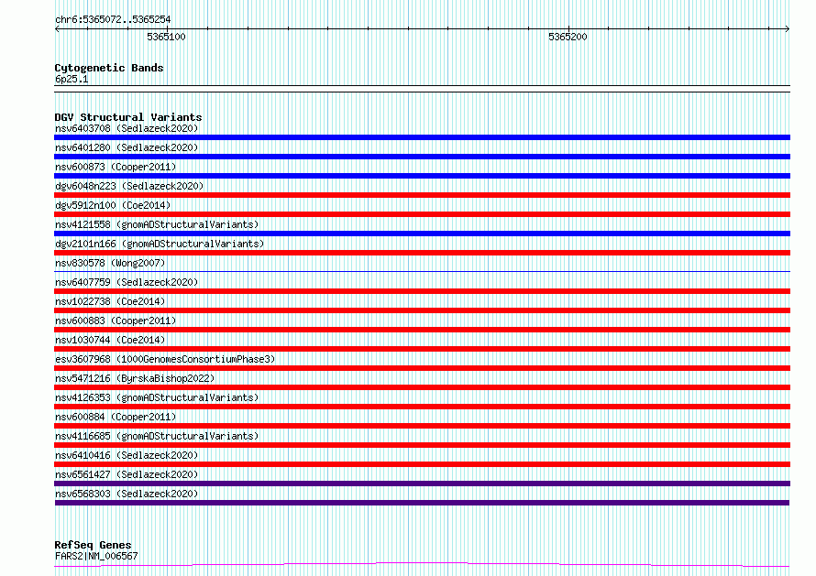Open variant nsv1030744 (Coe2014) label
Viewport: 816px width, 576px height.
click(110, 340)
